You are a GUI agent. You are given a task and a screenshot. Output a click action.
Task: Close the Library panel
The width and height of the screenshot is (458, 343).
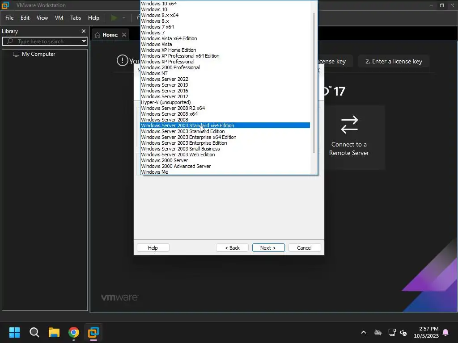click(x=84, y=31)
